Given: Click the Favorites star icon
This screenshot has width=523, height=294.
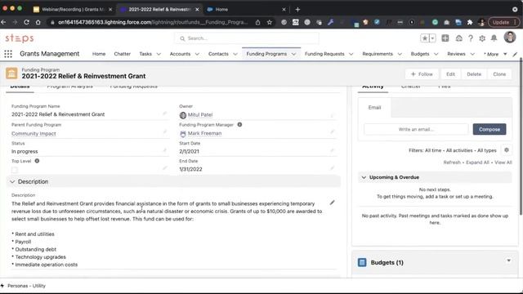Looking at the screenshot, I should [x=425, y=38].
